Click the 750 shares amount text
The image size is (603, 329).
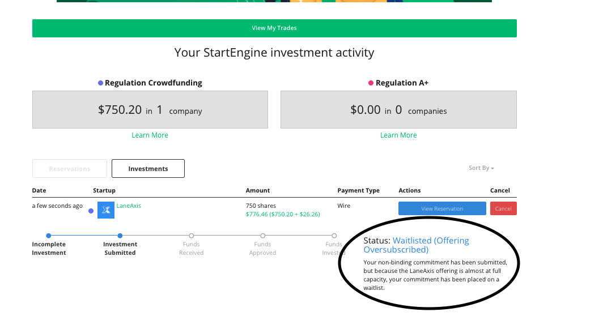click(x=261, y=206)
